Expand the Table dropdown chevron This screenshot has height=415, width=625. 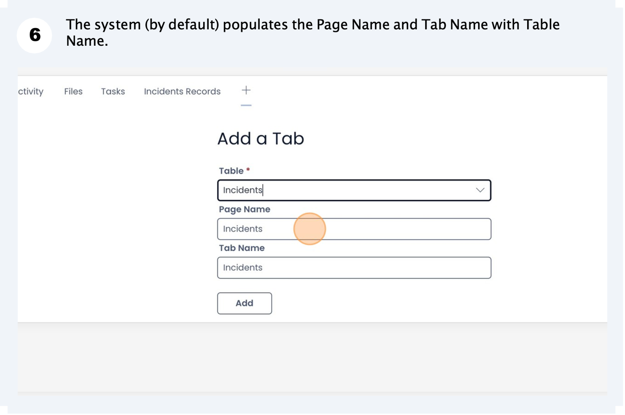481,190
